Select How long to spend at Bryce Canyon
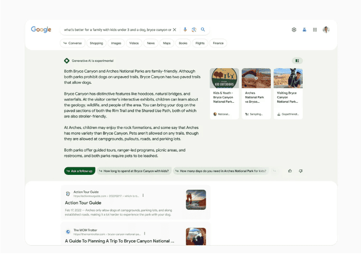The height and width of the screenshot is (269, 361). click(x=134, y=171)
